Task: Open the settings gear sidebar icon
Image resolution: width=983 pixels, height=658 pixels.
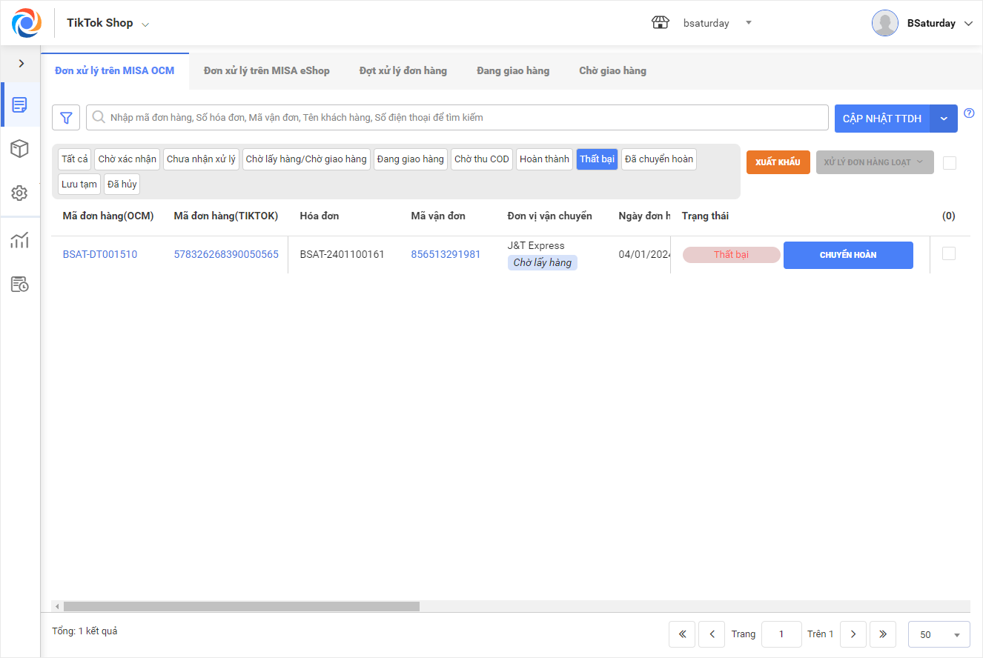Action: pyautogui.click(x=20, y=193)
